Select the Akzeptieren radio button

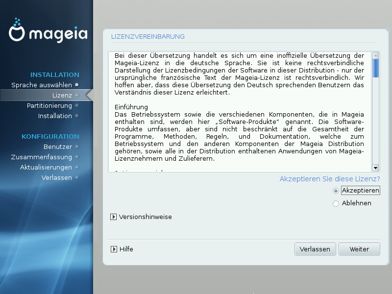336,191
